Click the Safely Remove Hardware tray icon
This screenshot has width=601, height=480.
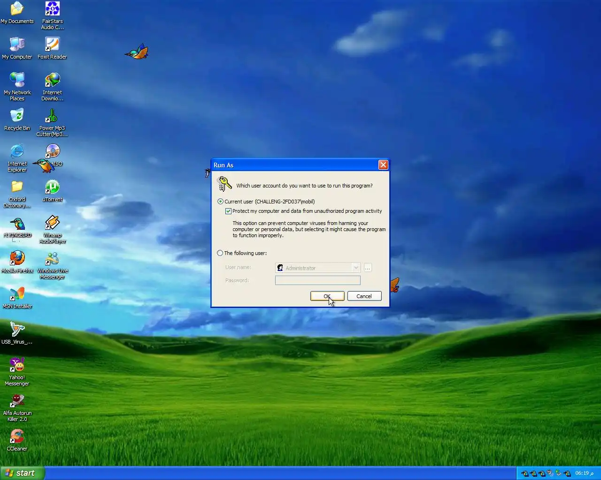coord(558,473)
